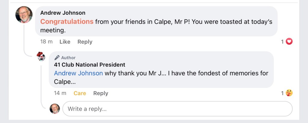
Task: Reply to Andrew Johnson's comment
Action: coord(85,42)
